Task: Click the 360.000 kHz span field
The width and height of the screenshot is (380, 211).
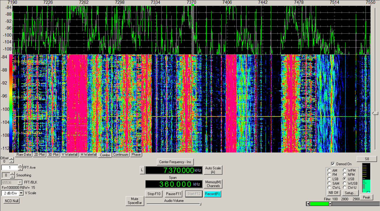Action: click(174, 184)
